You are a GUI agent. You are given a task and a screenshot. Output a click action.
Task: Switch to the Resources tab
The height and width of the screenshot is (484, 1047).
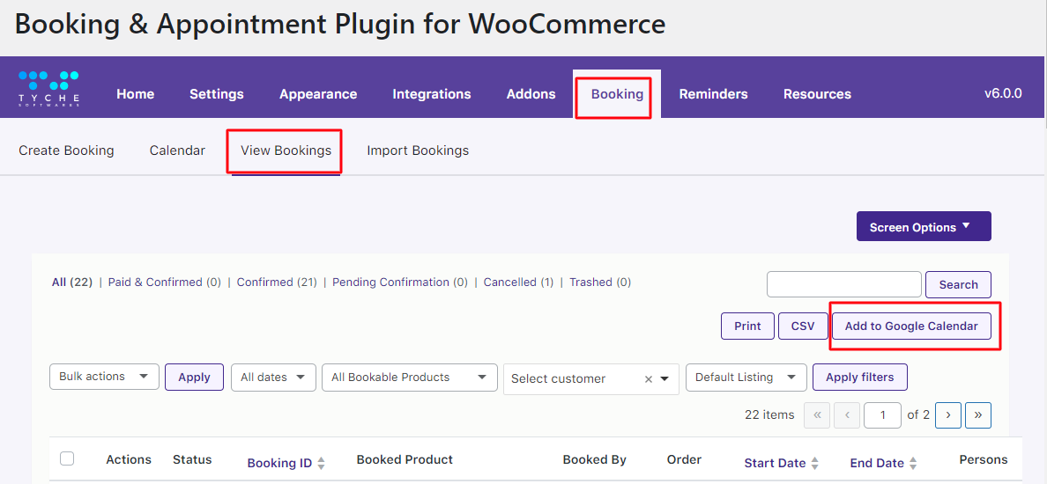817,94
